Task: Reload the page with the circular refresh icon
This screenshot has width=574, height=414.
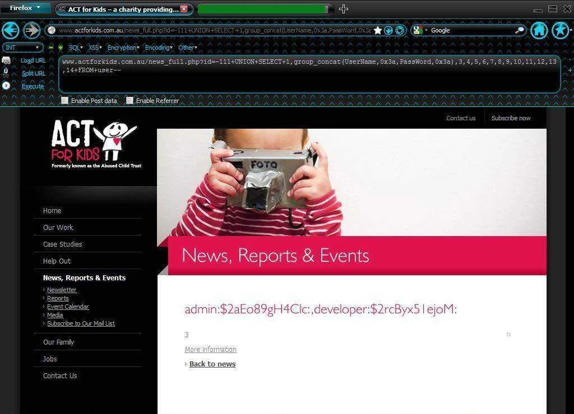Action: point(400,30)
